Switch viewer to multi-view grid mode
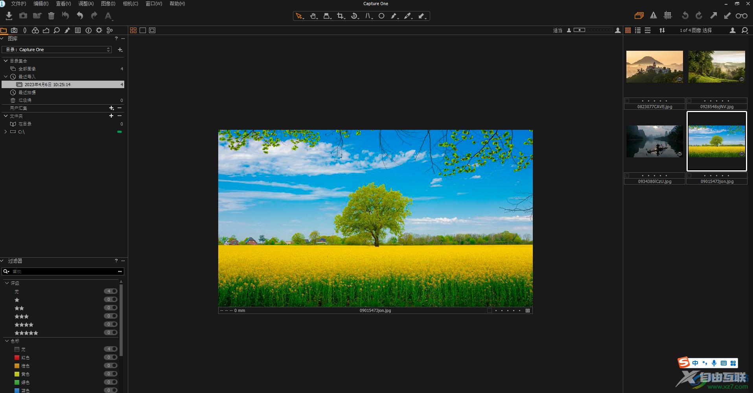753x393 pixels. pos(133,30)
